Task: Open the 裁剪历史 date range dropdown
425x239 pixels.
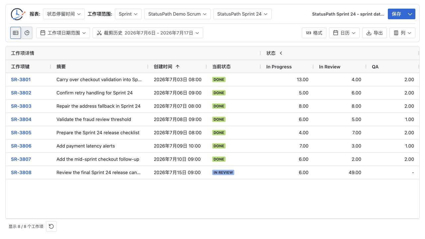Action: tap(148, 33)
